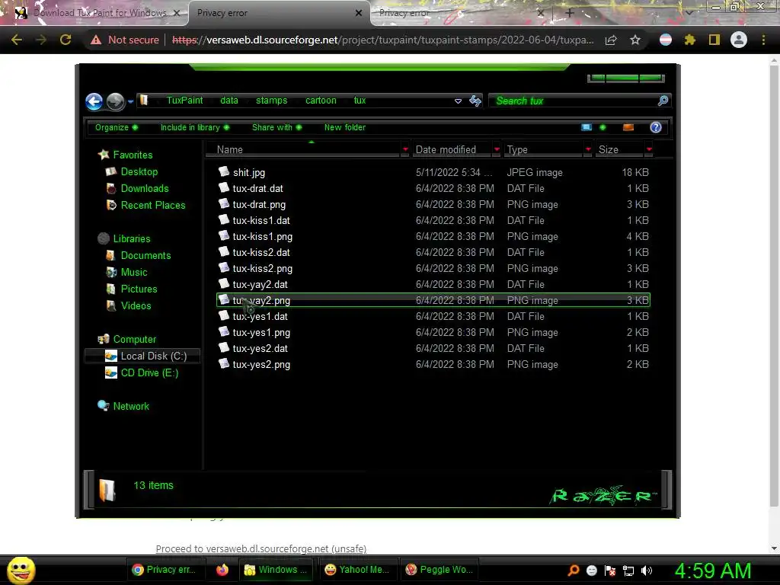Open the Date modified column filter arrow
Viewport: 780px width, 585px height.
(497, 149)
